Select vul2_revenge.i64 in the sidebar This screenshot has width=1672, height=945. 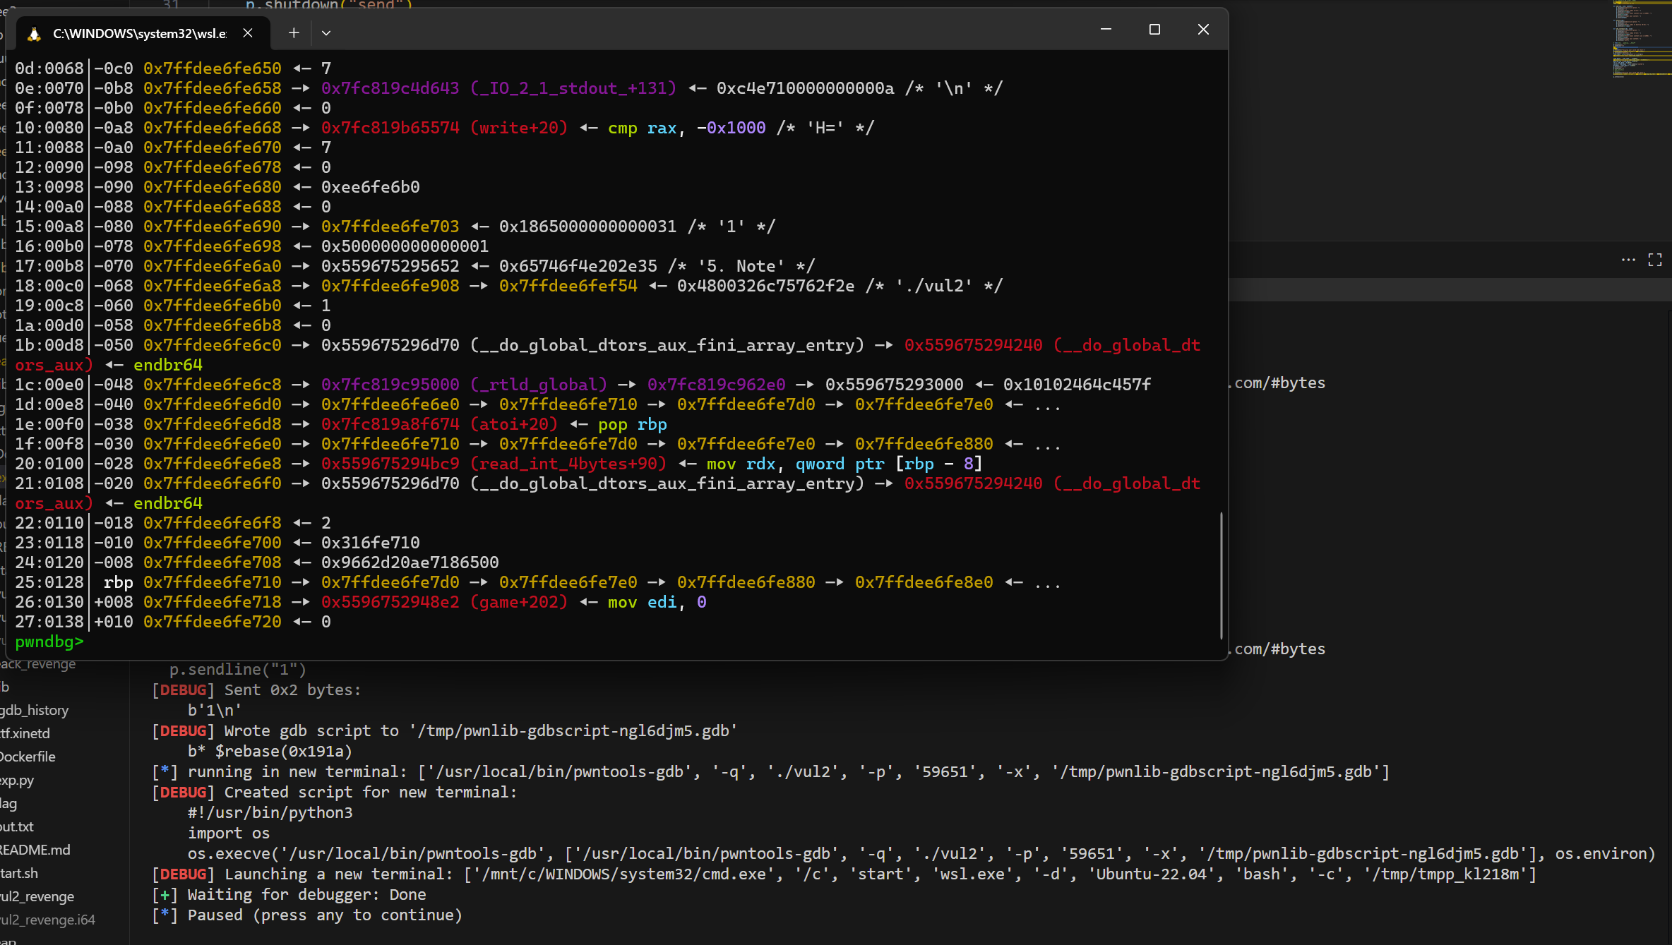click(x=47, y=920)
